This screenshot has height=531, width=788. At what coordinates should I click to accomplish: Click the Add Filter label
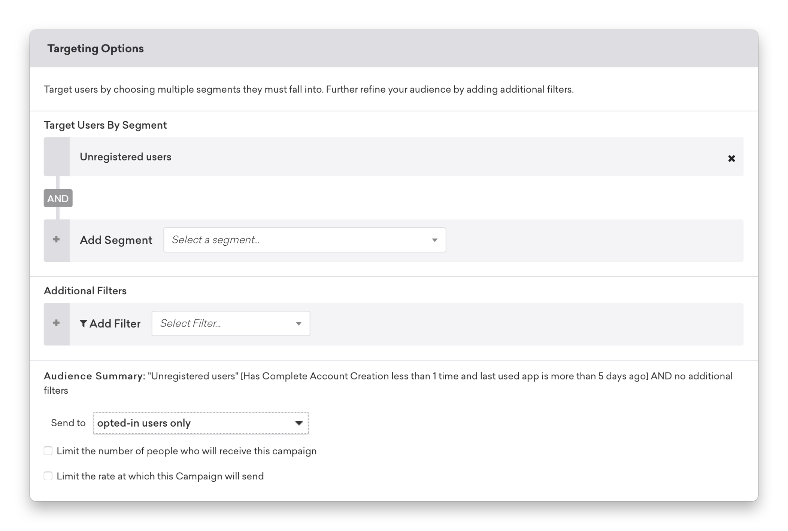(x=115, y=324)
